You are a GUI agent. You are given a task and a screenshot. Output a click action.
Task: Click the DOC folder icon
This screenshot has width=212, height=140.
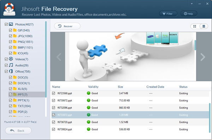(15, 77)
